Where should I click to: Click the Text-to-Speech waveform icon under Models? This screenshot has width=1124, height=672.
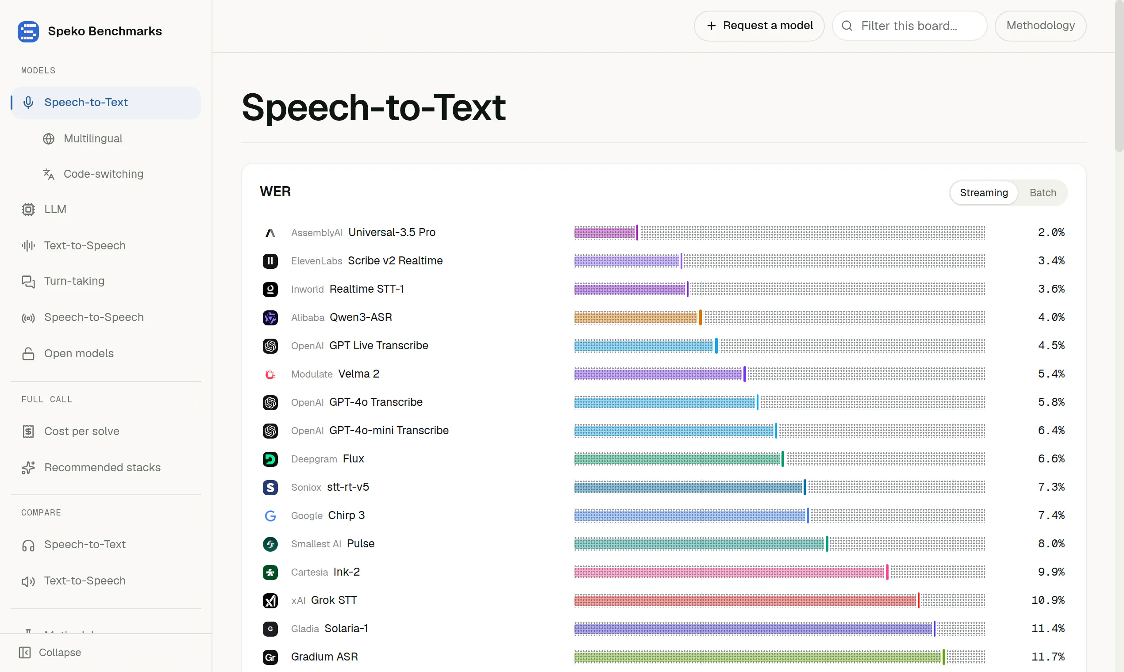point(28,245)
